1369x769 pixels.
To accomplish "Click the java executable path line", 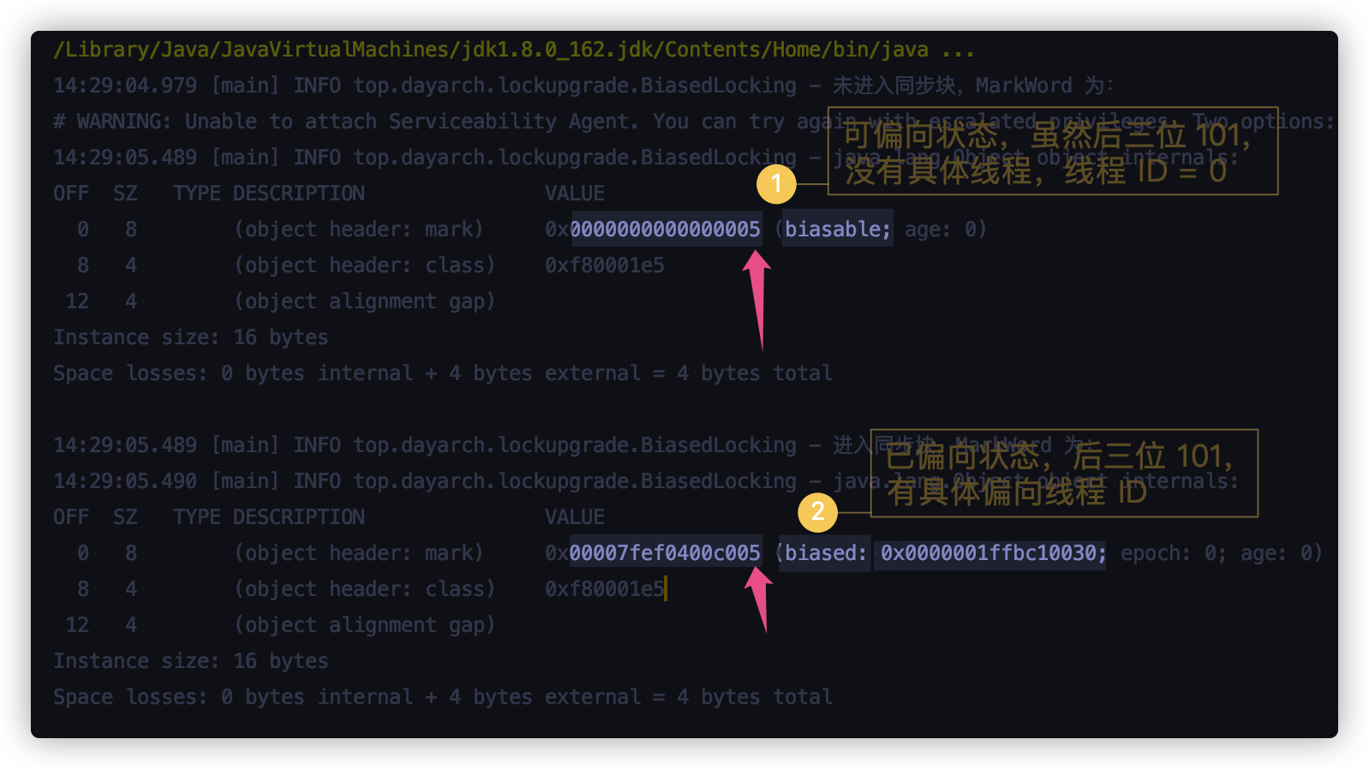I will coord(514,50).
